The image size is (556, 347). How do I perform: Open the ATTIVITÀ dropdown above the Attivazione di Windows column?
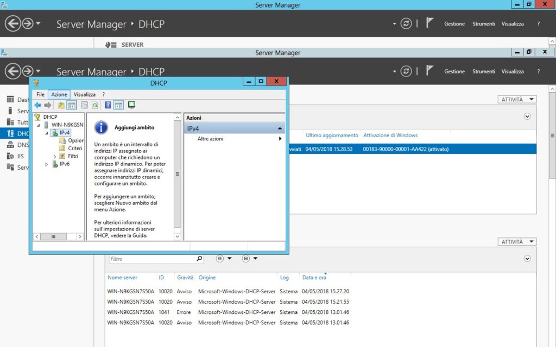517,100
